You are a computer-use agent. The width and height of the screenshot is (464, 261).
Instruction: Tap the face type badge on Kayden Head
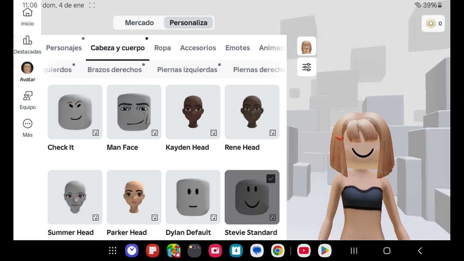[214, 133]
